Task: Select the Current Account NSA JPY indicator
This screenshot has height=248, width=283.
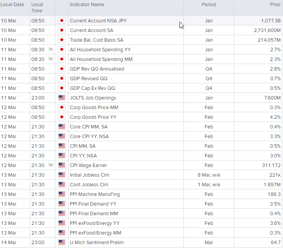Action: 98,21
